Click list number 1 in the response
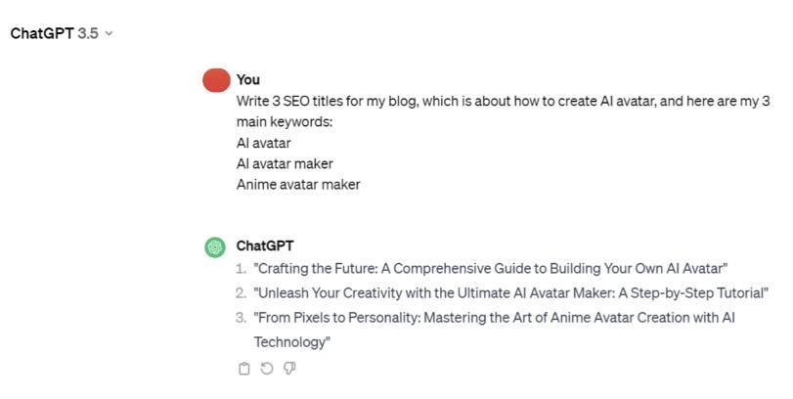 tap(241, 269)
